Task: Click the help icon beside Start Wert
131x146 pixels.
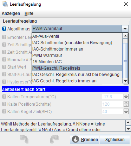Action: pos(4,67)
